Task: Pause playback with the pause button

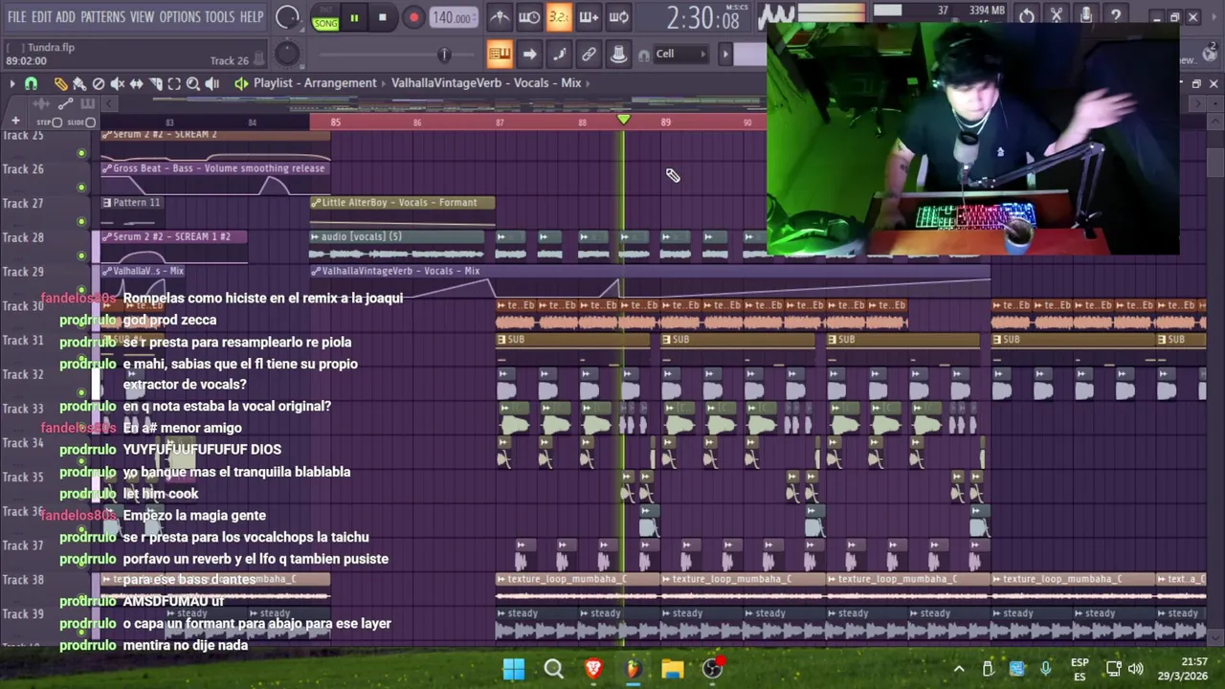Action: [x=354, y=17]
